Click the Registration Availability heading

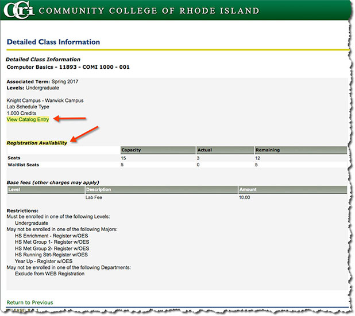36,142
